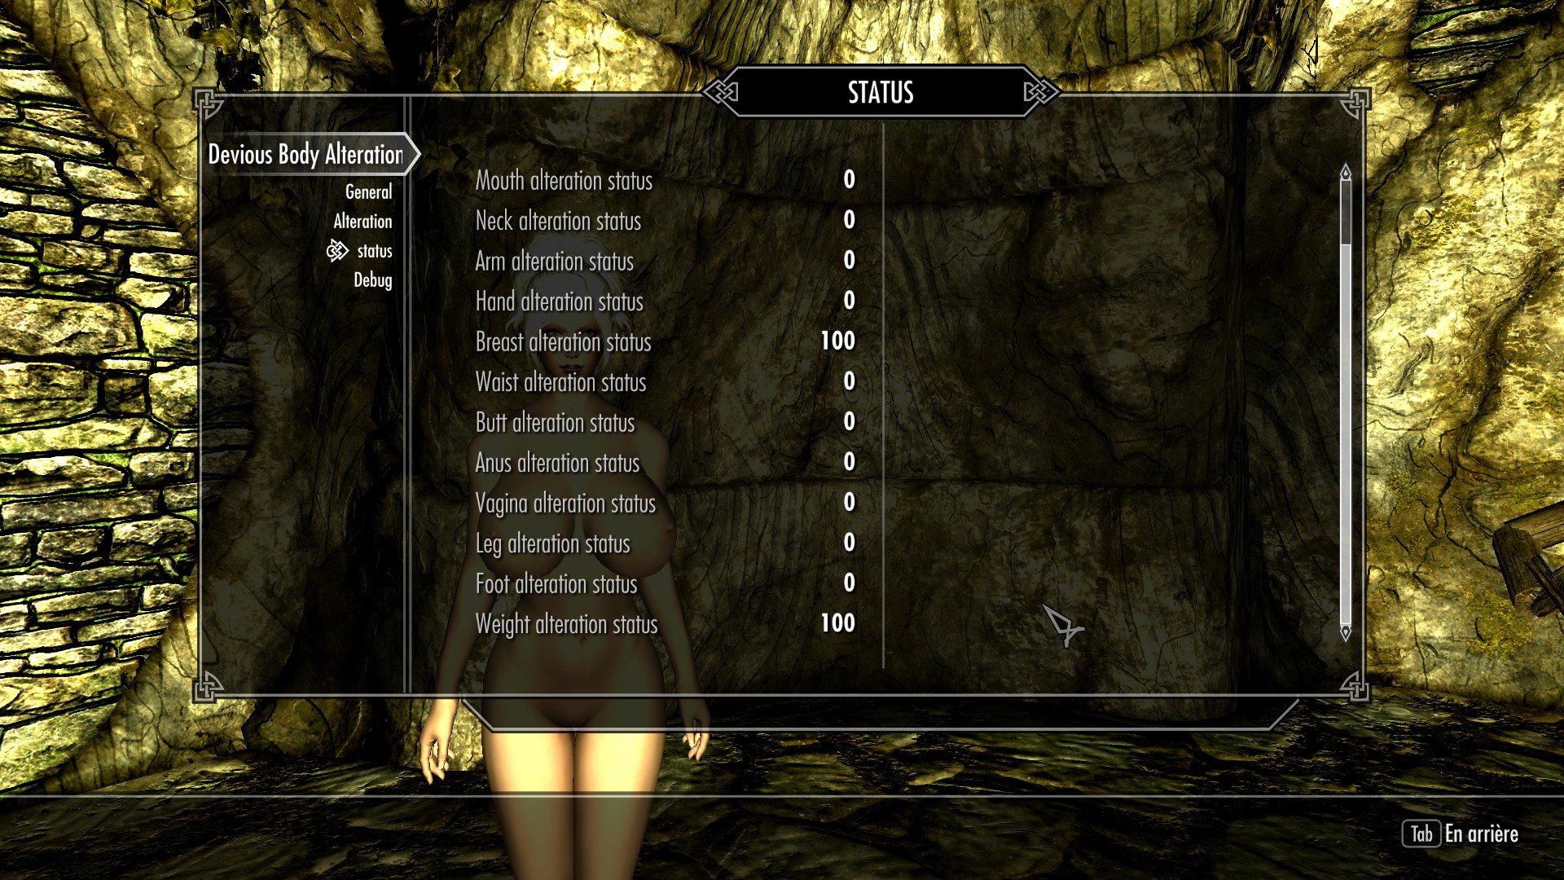Viewport: 1564px width, 880px height.
Task: Click the Breast alteration status value 100
Action: (835, 341)
